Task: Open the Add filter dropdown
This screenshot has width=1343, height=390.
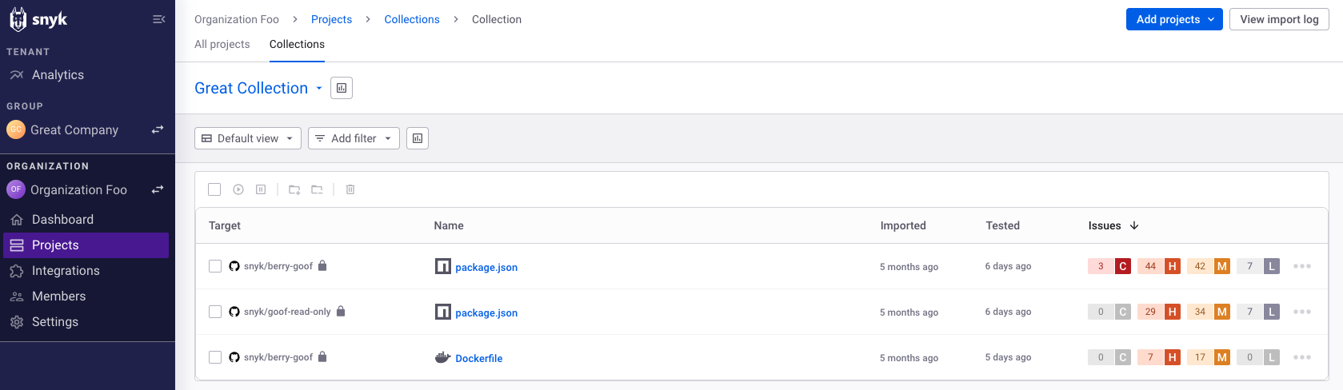Action: click(x=354, y=138)
